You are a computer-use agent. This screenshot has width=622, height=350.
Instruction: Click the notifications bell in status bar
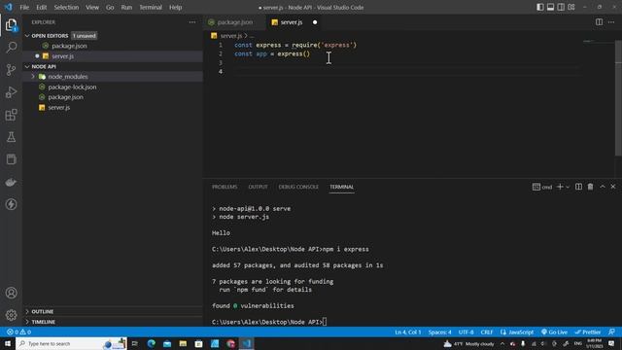(x=611, y=332)
